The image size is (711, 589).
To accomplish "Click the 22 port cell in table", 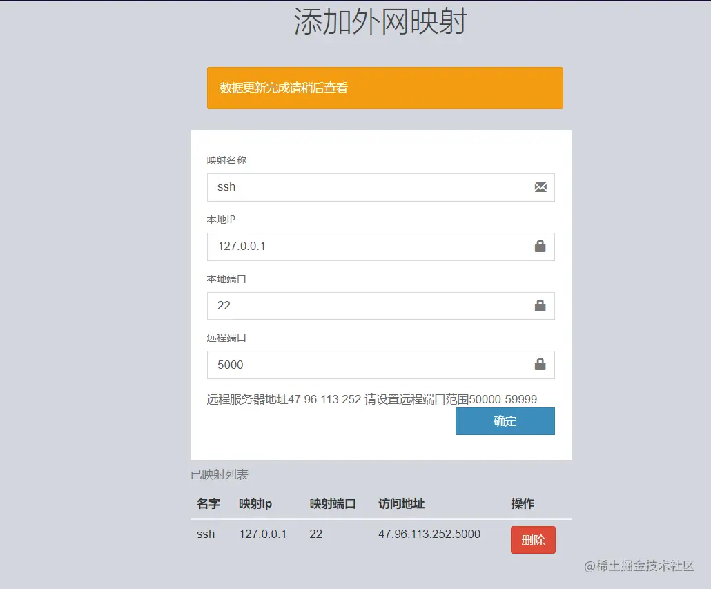I will pos(316,534).
